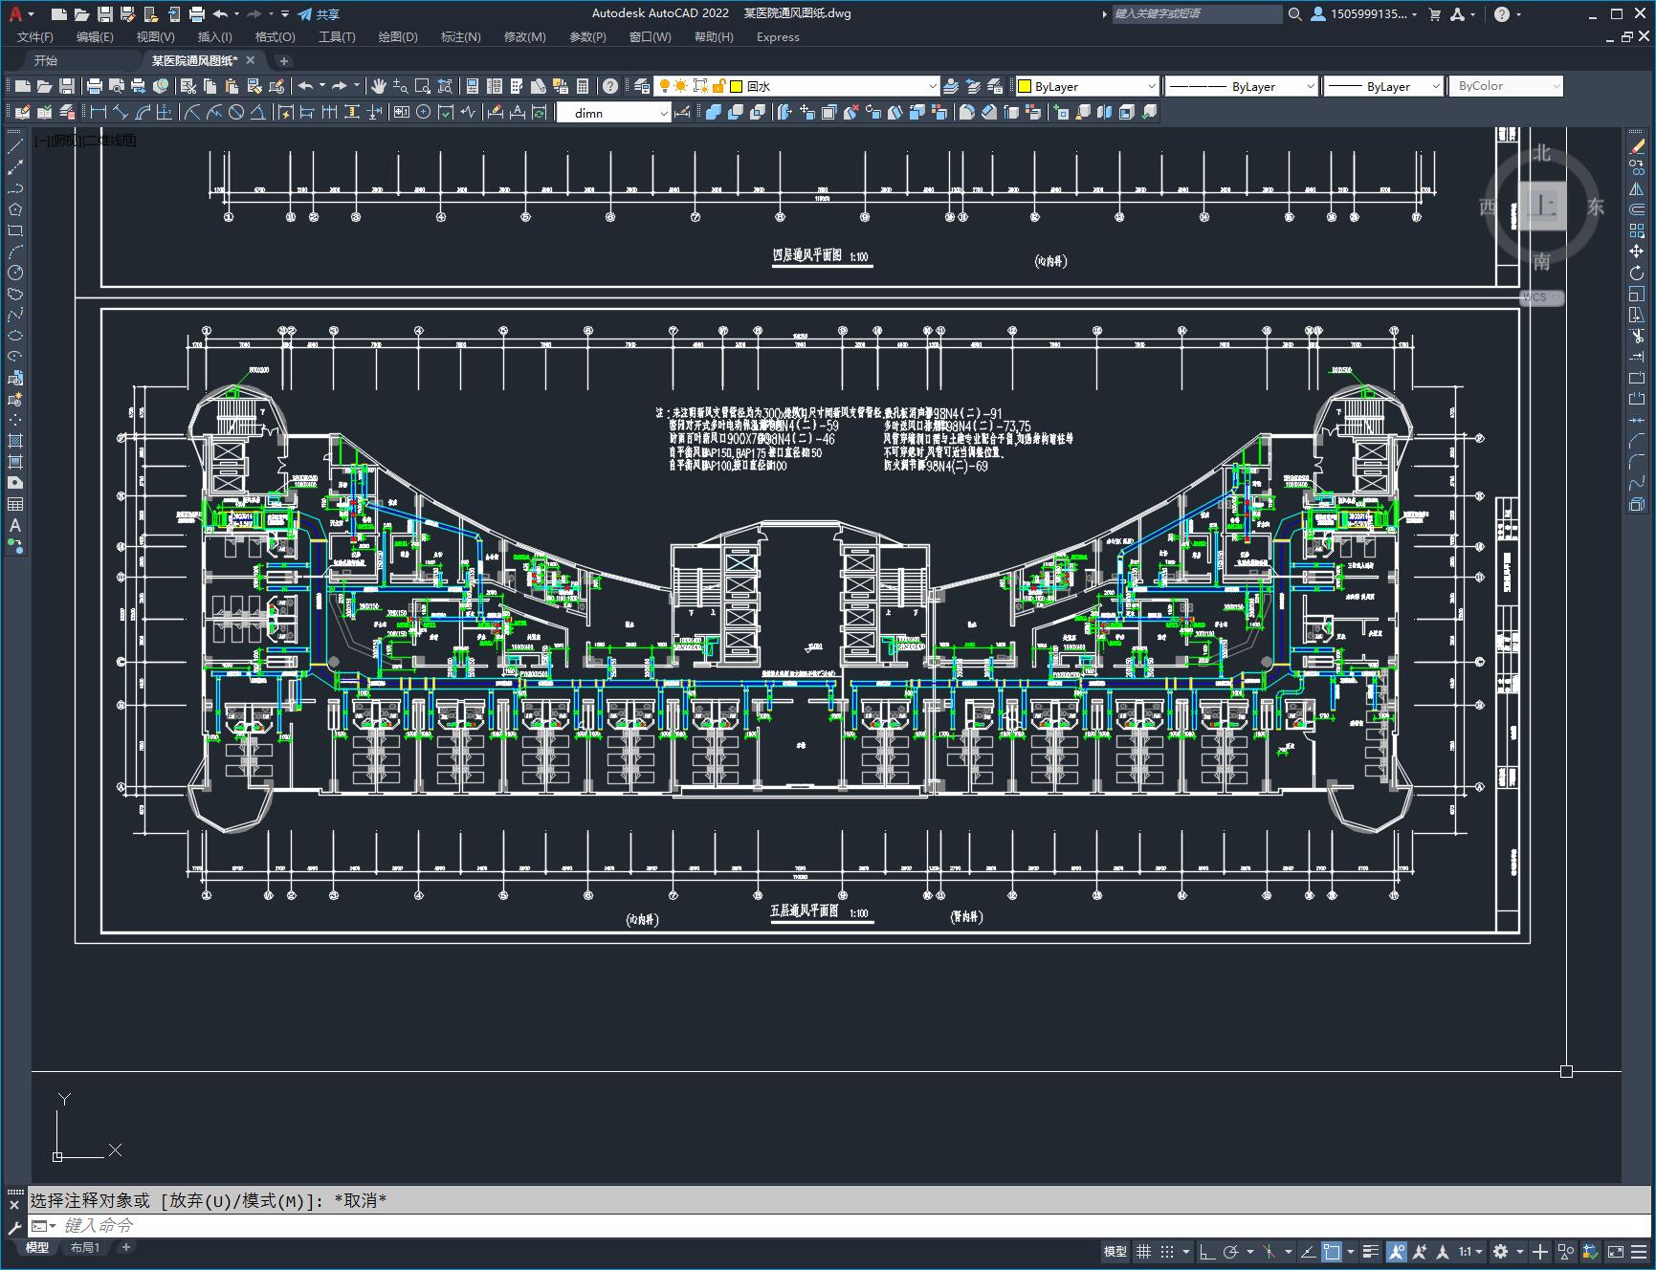Click the yellow color swatch in layer dropdown
1656x1270 pixels.
coord(737,86)
